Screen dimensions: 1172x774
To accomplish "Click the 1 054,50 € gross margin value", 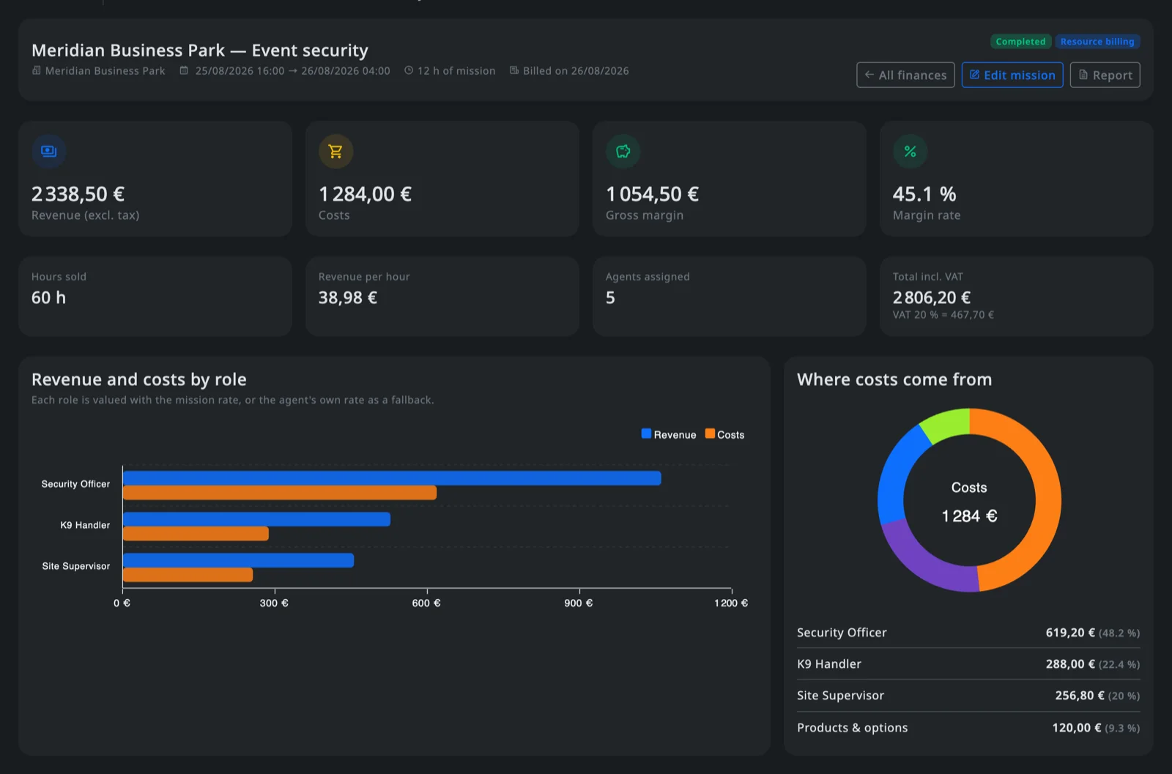I will click(652, 194).
